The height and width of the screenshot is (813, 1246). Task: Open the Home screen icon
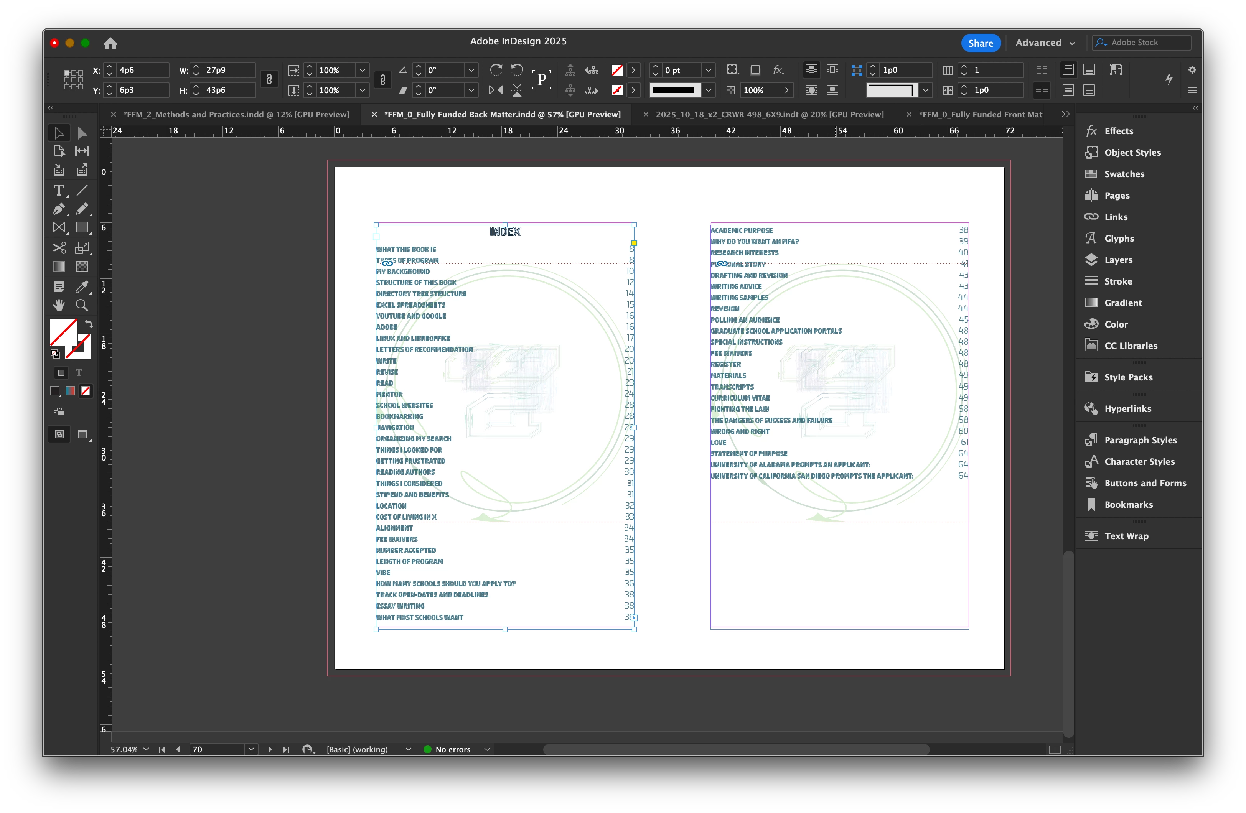110,43
